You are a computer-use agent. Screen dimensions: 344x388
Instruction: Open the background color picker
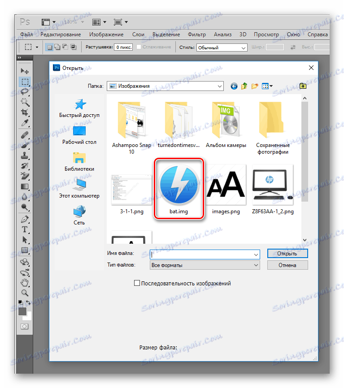pyautogui.click(x=29, y=317)
